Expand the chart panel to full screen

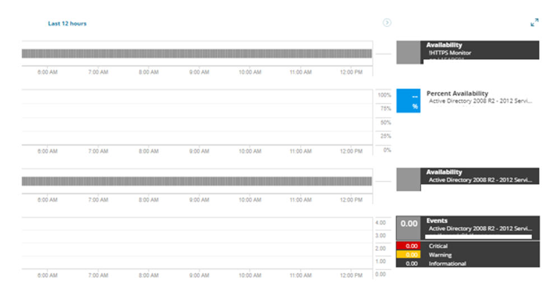pyautogui.click(x=534, y=22)
